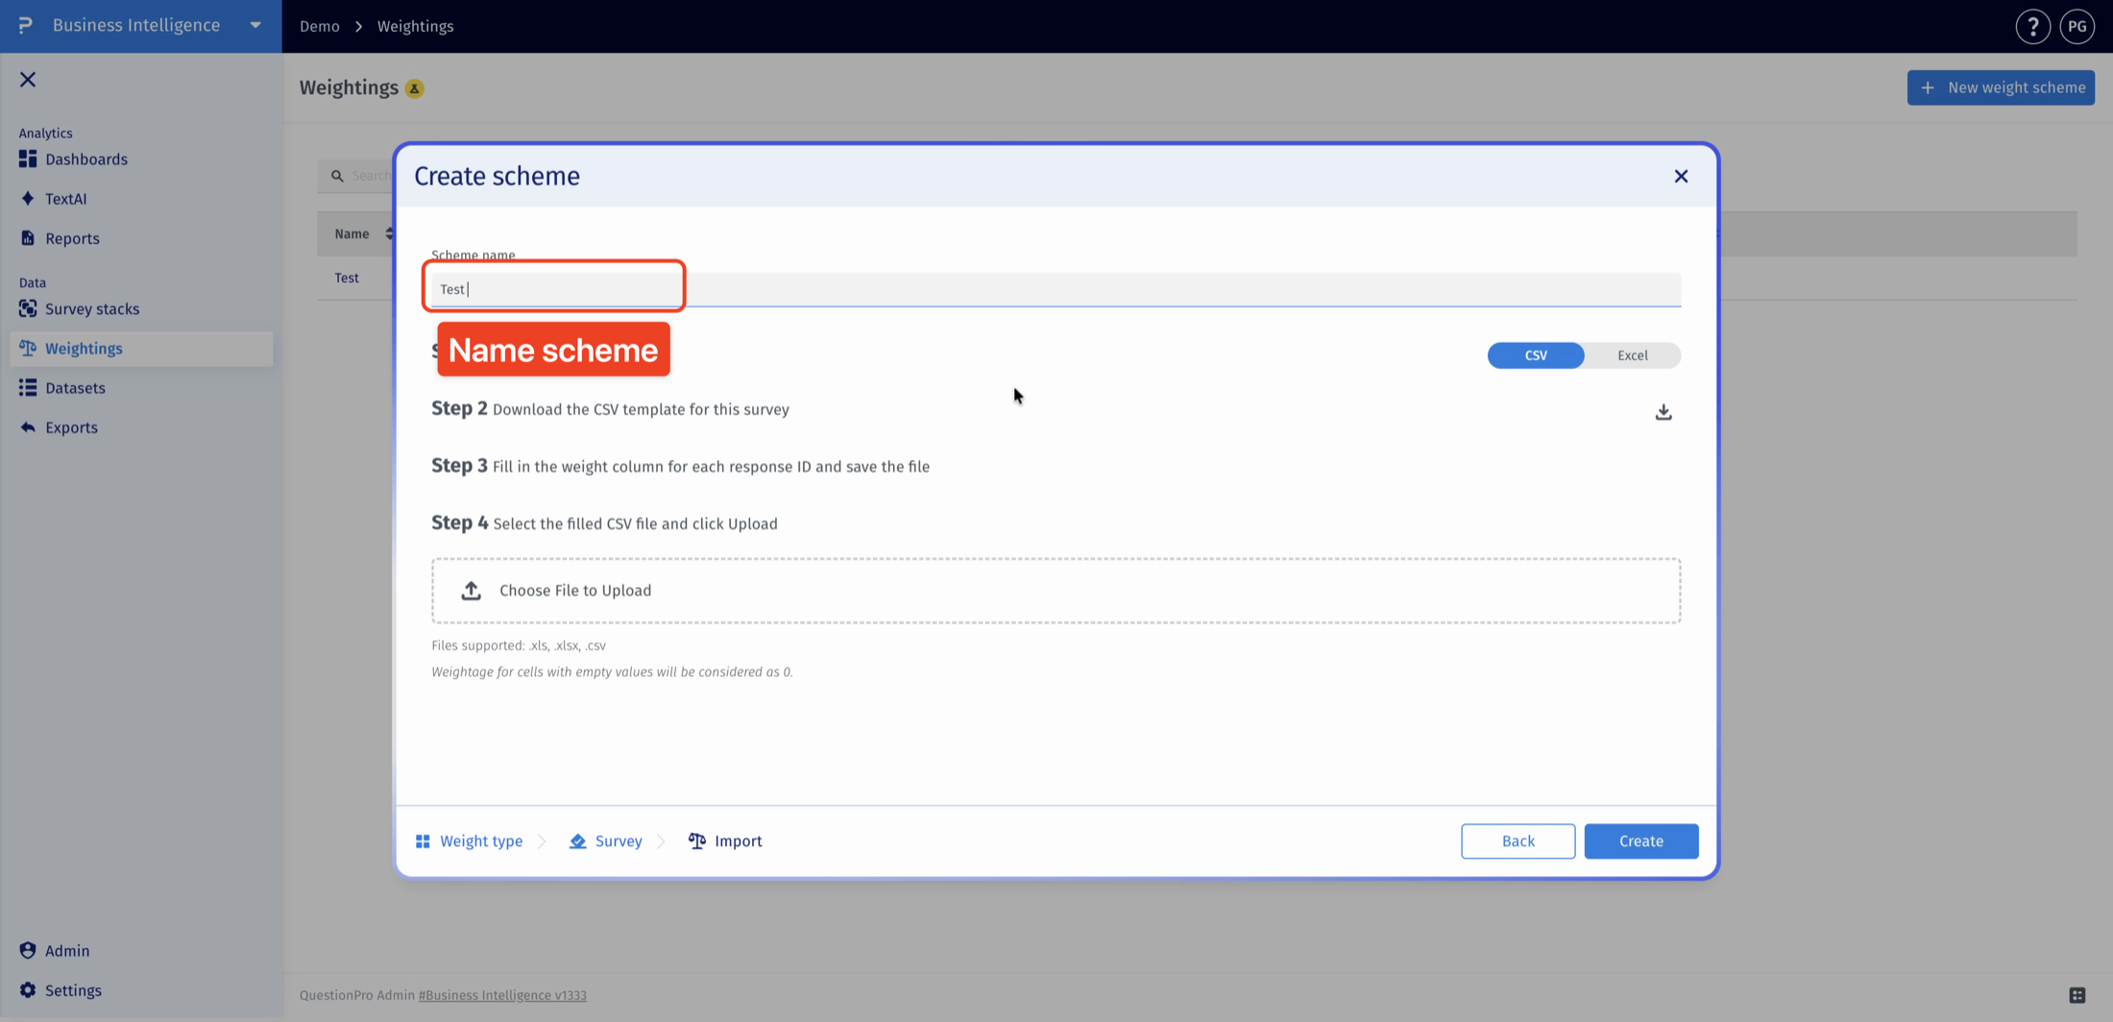Image resolution: width=2113 pixels, height=1022 pixels.
Task: Expand the Business Intelligence dropdown
Action: pos(255,26)
